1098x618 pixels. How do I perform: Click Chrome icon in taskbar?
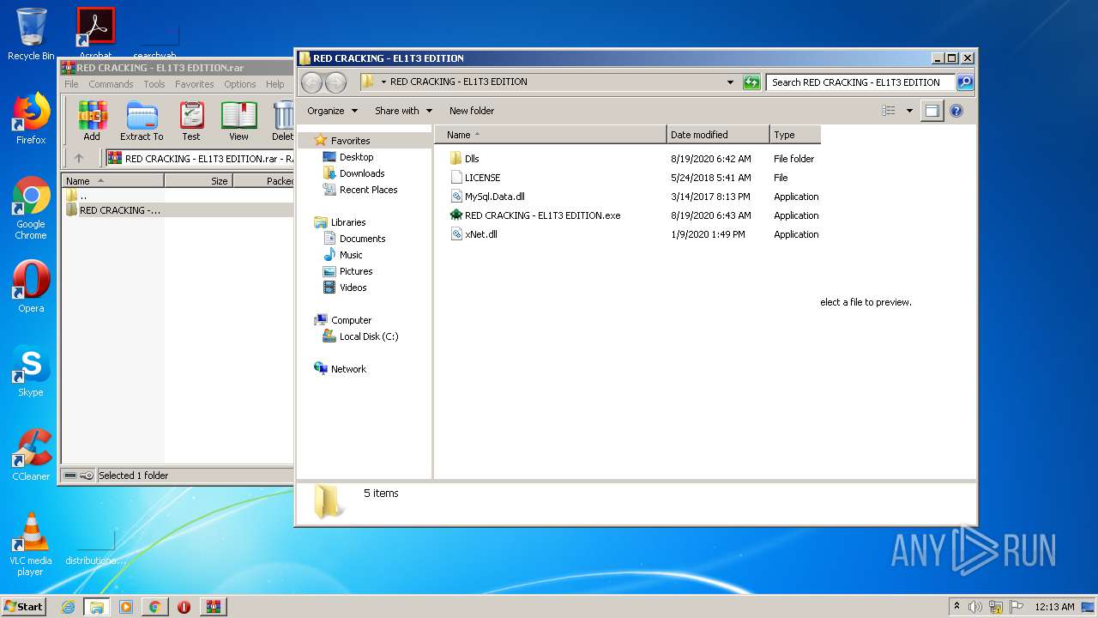point(154,607)
